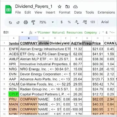Click the move to folder icon
Image resolution: width=117 pixels, height=117 pixels.
click(68, 7)
